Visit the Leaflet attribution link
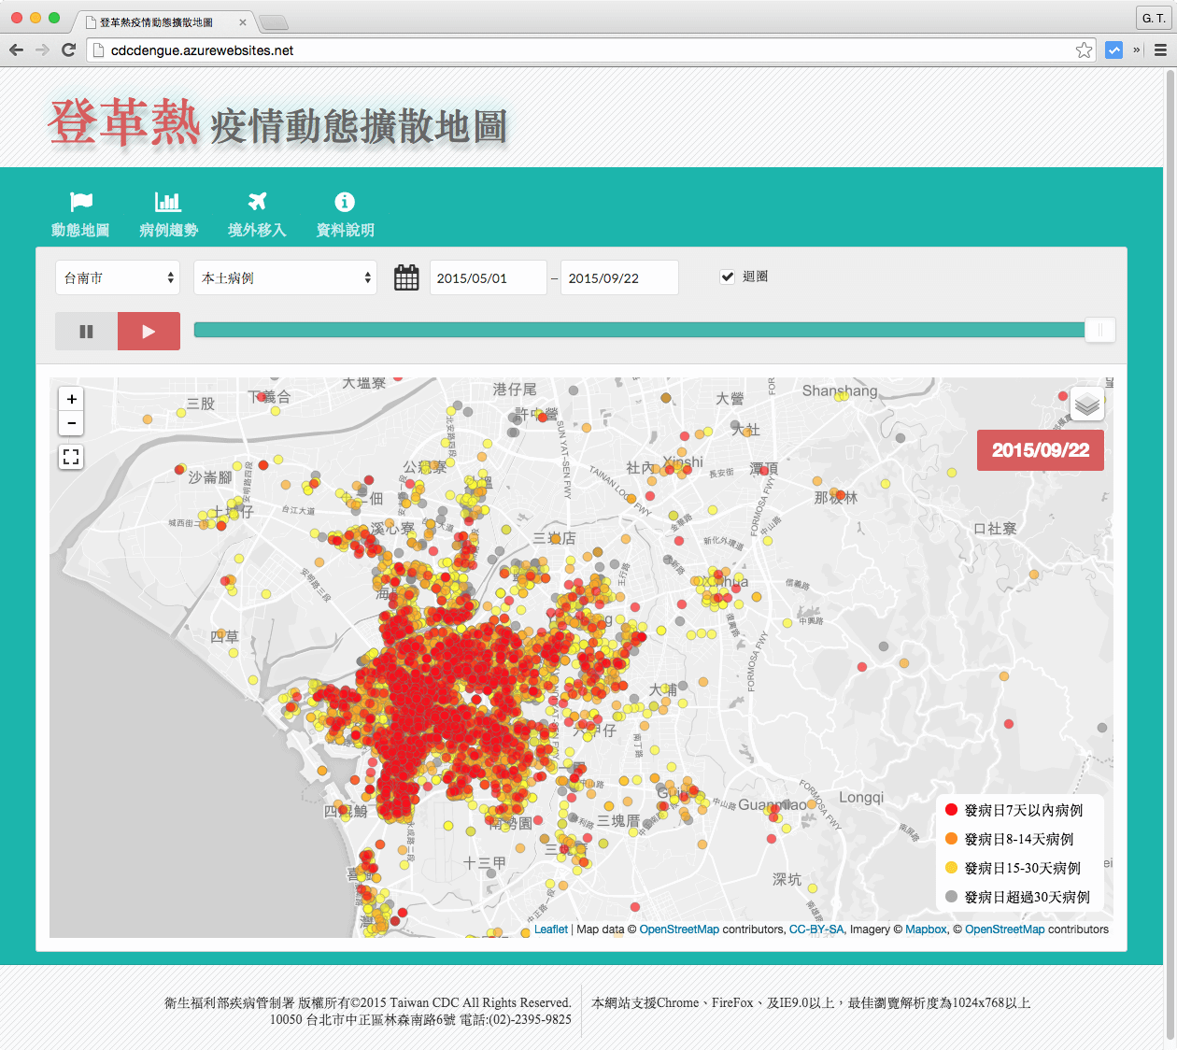The height and width of the screenshot is (1050, 1177). [551, 929]
